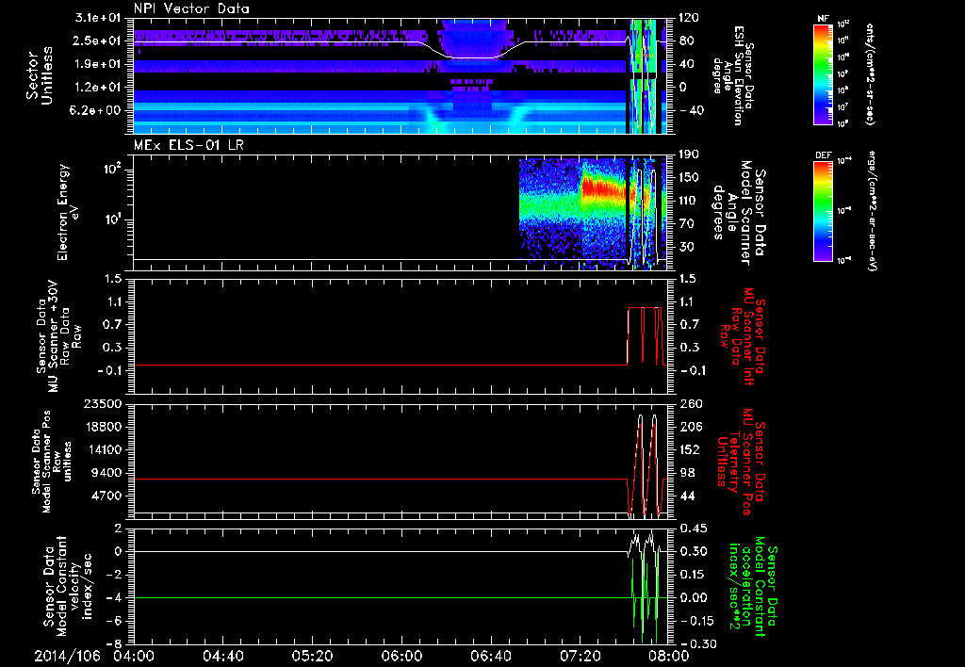This screenshot has height=667, width=965.
Task: Click the "06:00" time tick label
Action: click(x=401, y=656)
